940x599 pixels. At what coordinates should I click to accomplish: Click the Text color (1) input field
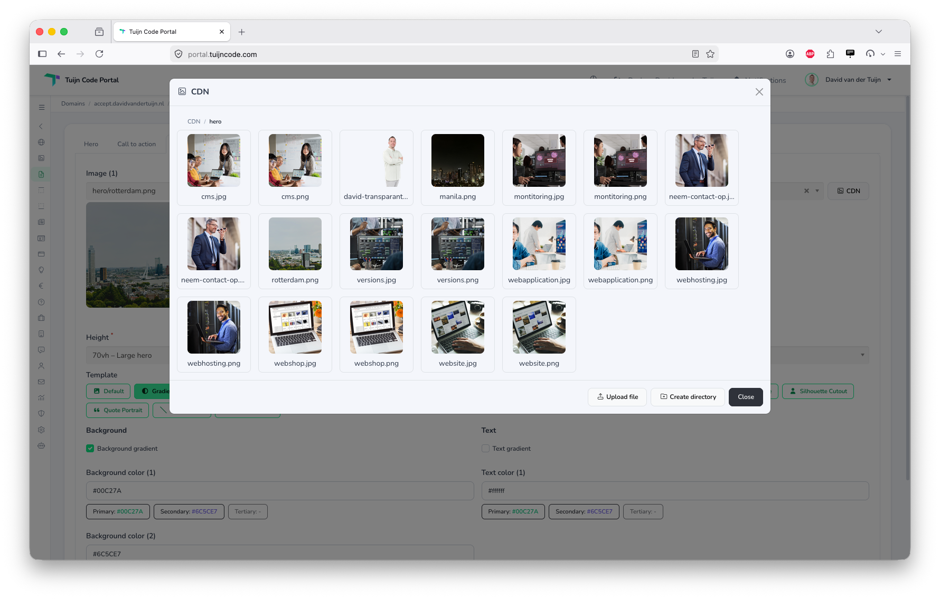coord(675,491)
